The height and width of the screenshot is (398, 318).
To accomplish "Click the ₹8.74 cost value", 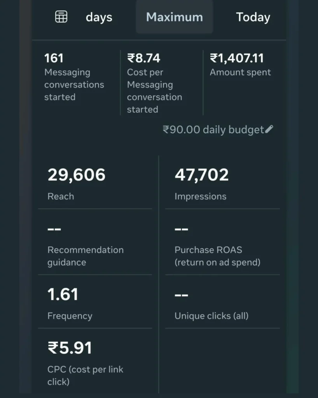I will point(143,58).
